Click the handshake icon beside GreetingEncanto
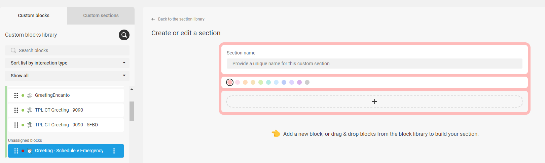545x163 pixels. (x=30, y=95)
